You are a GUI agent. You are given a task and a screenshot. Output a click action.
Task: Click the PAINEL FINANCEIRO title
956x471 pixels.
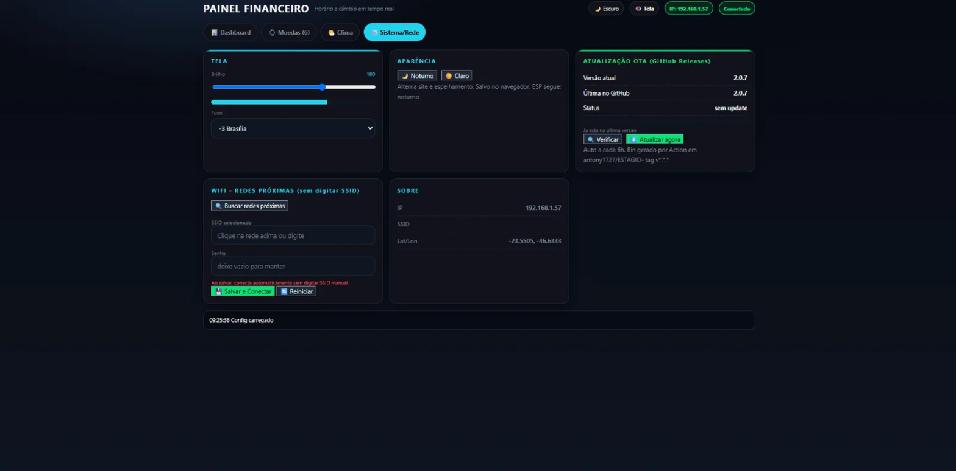pyautogui.click(x=256, y=9)
